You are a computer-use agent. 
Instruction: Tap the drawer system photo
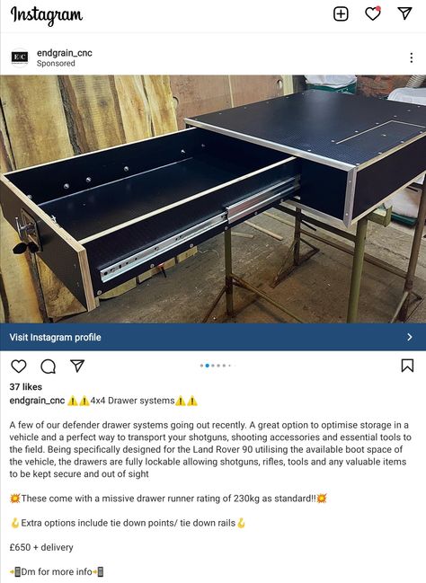point(213,199)
